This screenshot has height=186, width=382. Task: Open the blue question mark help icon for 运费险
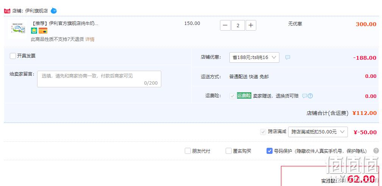(x=310, y=96)
